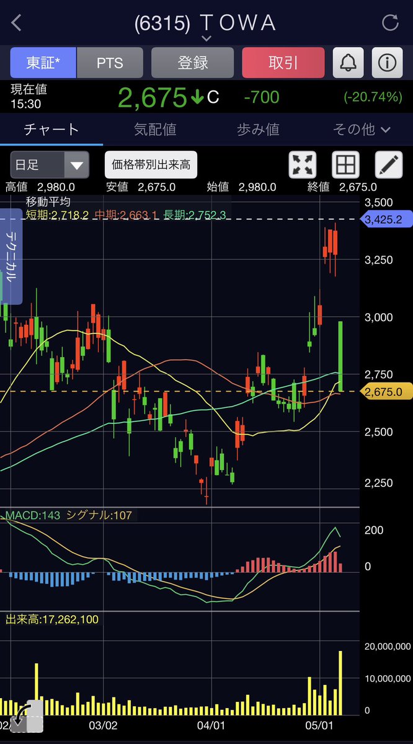This screenshot has height=744, width=413.
Task: Select the 東証 exchange toggle
Action: (x=43, y=63)
